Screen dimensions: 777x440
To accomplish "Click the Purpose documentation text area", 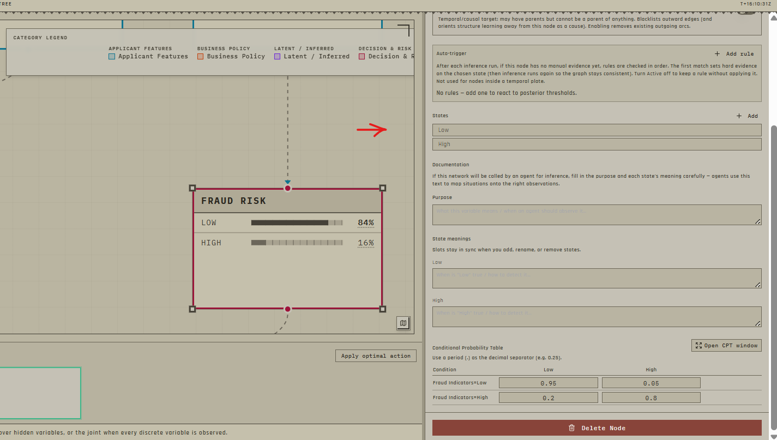I will [x=597, y=214].
